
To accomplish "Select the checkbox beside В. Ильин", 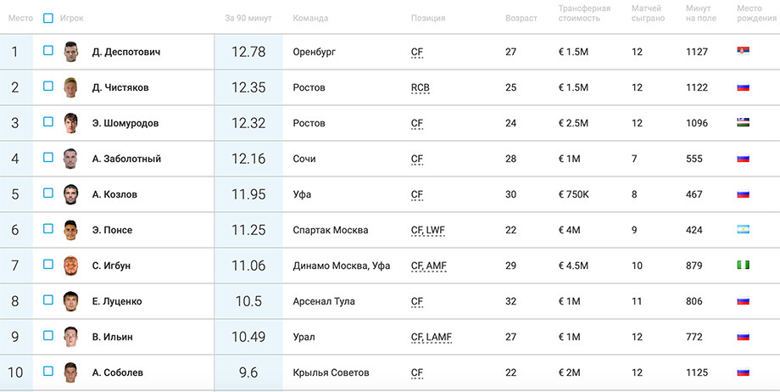I will click(x=47, y=336).
